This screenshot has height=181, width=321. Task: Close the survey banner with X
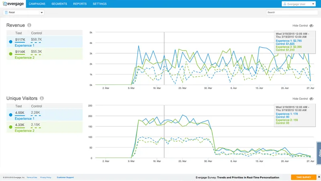(319, 177)
